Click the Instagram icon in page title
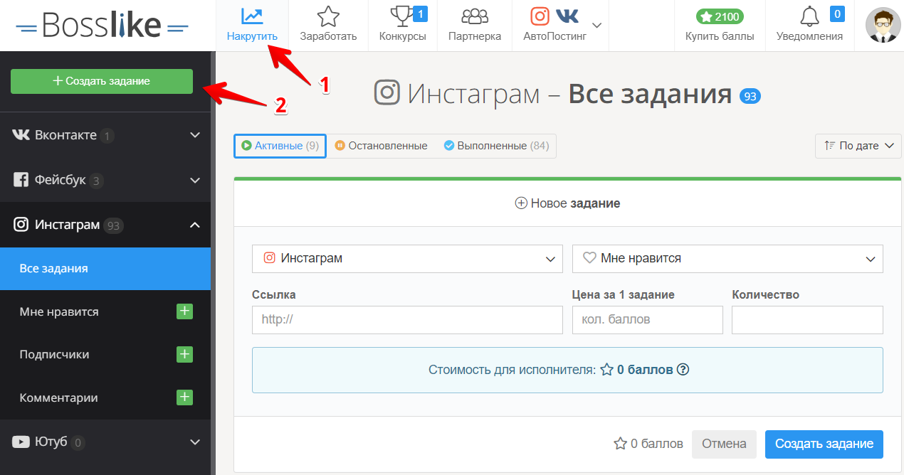904x475 pixels. point(387,93)
